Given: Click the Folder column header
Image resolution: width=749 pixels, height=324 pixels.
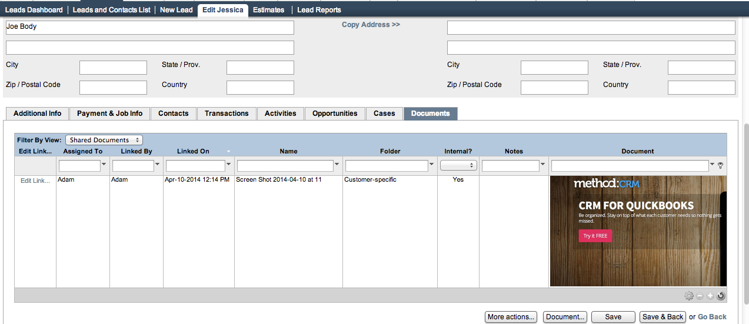Looking at the screenshot, I should (390, 151).
